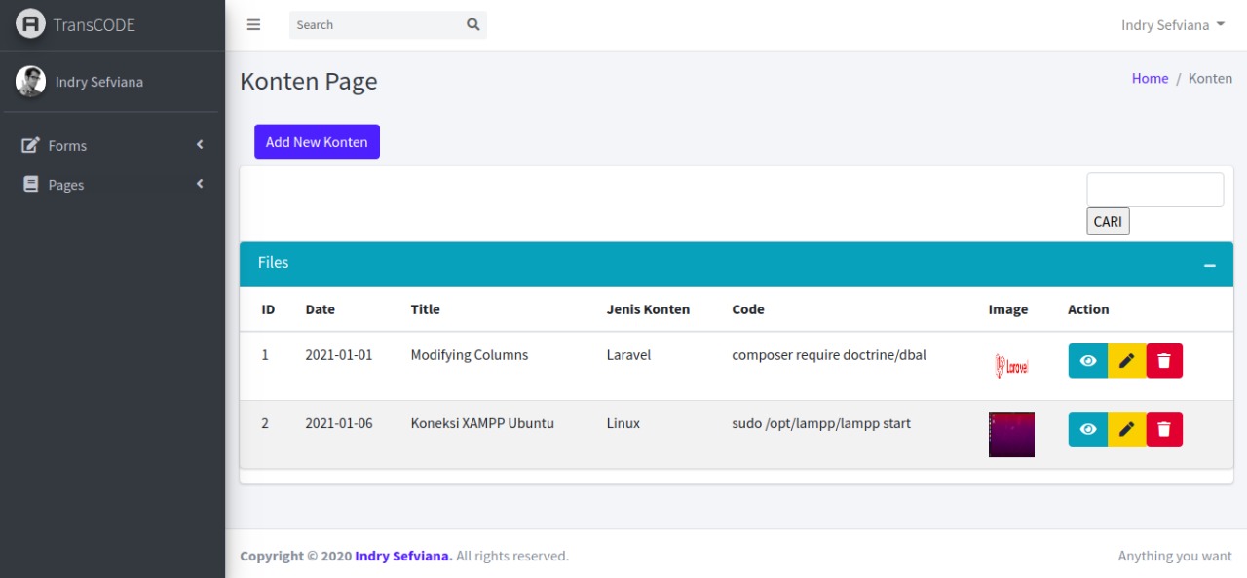Collapse the Files panel with the minus control
Image resolution: width=1247 pixels, height=578 pixels.
point(1211,264)
